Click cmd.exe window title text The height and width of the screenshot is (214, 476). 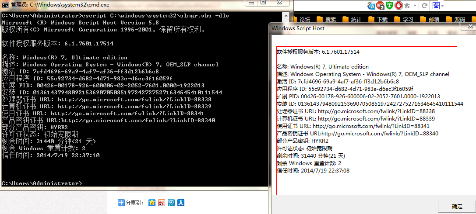click(60, 4)
